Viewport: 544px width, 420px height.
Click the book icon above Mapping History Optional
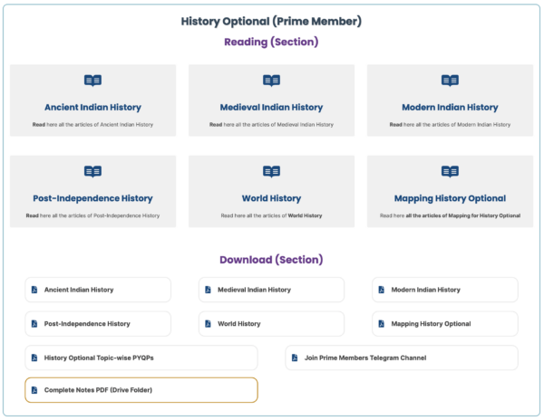tap(450, 171)
